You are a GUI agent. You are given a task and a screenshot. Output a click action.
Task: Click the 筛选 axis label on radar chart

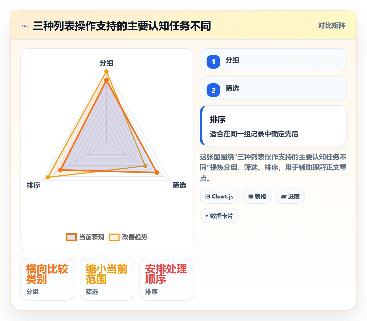179,185
